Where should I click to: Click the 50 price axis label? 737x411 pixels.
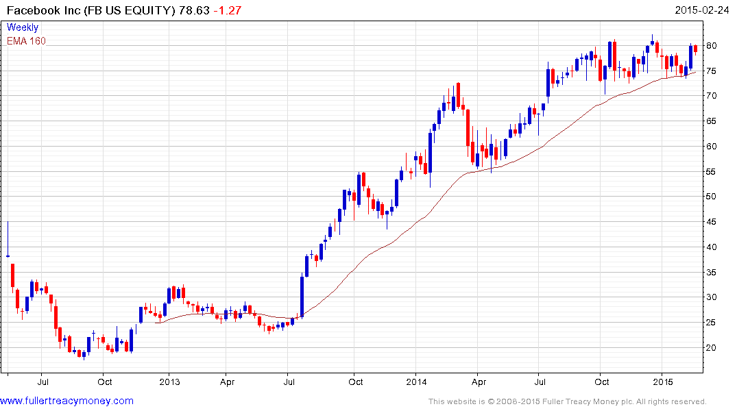click(x=711, y=197)
